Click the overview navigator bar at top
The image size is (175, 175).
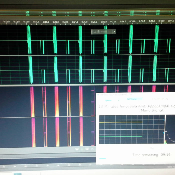(87, 12)
